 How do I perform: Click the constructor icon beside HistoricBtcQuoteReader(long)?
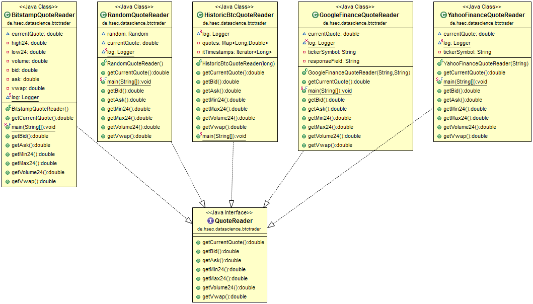point(199,63)
